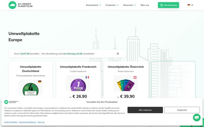This screenshot has width=204, height=127.
Task: Click the shopping cart icon in Bestellshop
Action: point(161,5)
